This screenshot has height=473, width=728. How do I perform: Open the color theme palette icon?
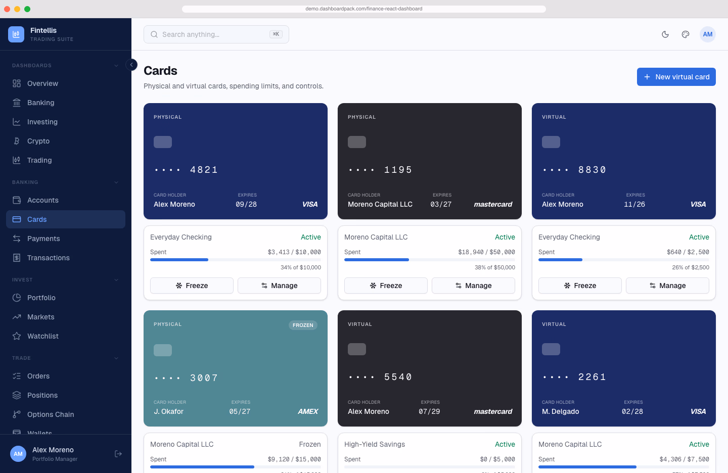686,34
